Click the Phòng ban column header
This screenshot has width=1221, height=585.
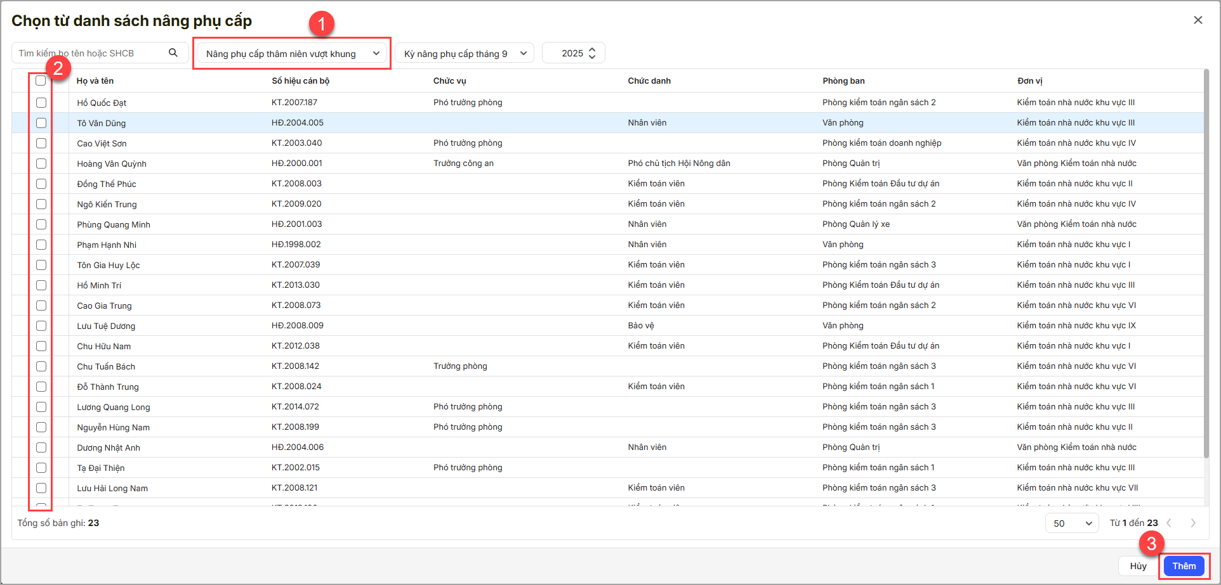click(843, 80)
